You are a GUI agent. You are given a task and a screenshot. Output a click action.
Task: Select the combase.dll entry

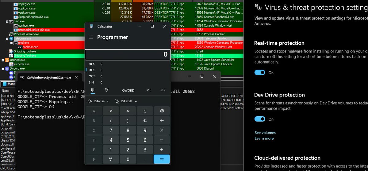[x=7, y=148]
